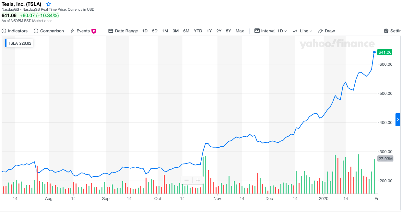Open the Line chart type dropdown
This screenshot has height=212, width=401.
pyautogui.click(x=302, y=31)
